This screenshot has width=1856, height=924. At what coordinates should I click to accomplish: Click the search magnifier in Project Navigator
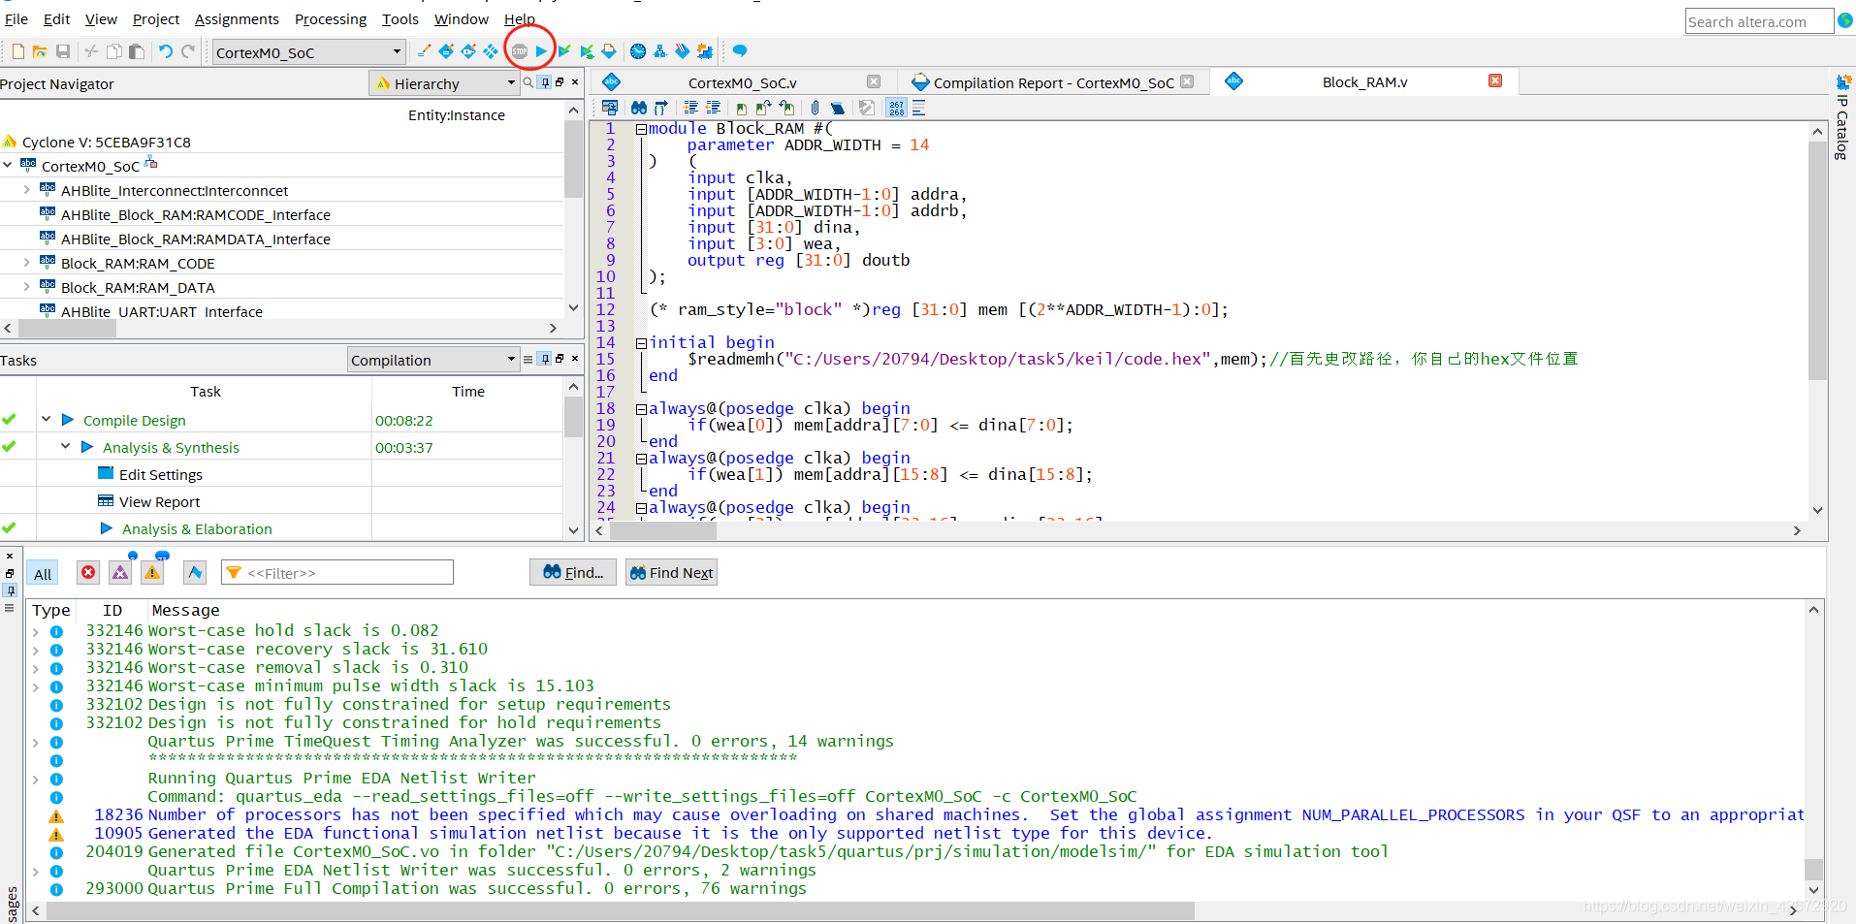[528, 83]
